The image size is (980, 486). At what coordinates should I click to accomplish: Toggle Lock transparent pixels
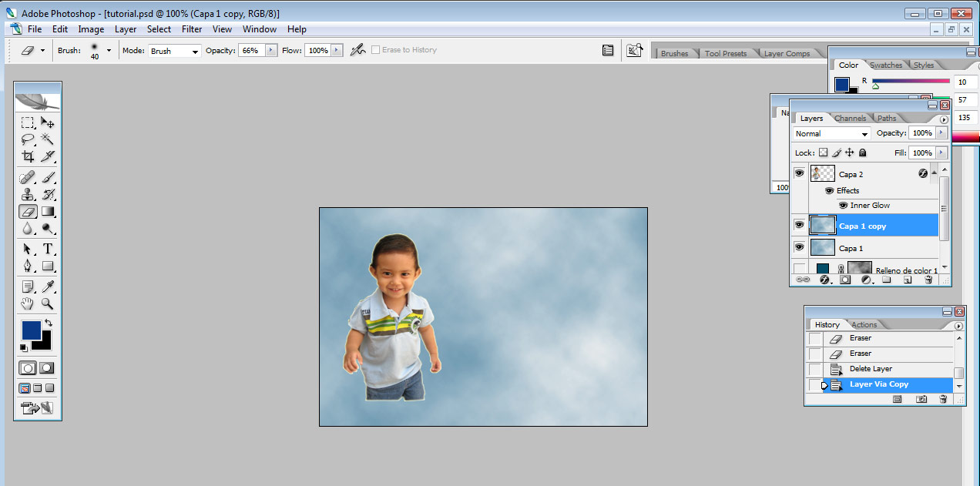(823, 153)
